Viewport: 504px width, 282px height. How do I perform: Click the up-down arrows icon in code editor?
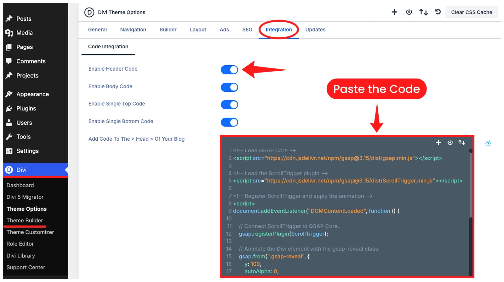pos(462,143)
